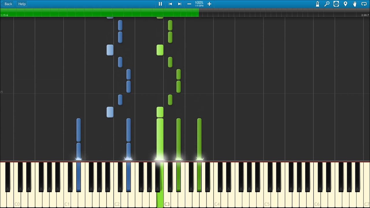Screen dimensions: 370x208
Task: Toggle the loop icon
Action: coord(364,4)
